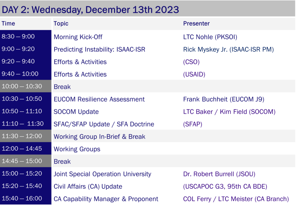Click Joint Special Operation University topic
Image resolution: width=296 pixels, height=207 pixels.
(x=103, y=174)
